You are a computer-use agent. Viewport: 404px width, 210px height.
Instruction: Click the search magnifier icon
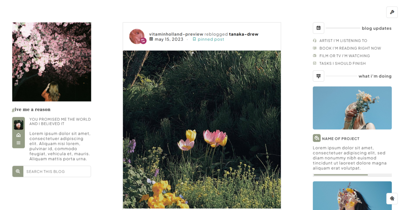click(18, 171)
